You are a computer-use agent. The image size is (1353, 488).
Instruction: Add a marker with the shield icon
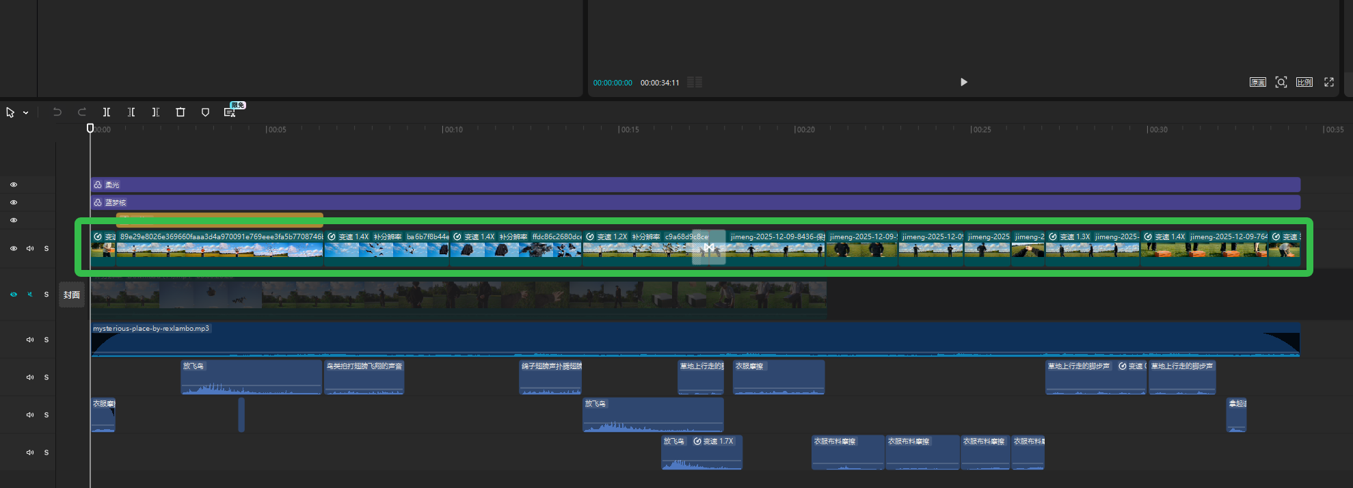click(x=205, y=112)
